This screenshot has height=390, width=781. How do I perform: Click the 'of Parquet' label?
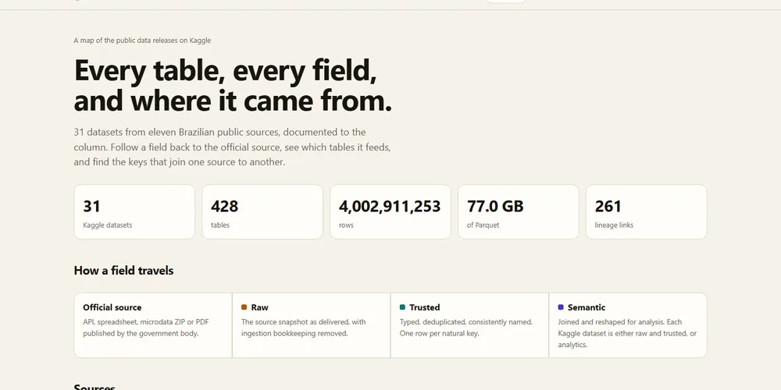pos(483,225)
